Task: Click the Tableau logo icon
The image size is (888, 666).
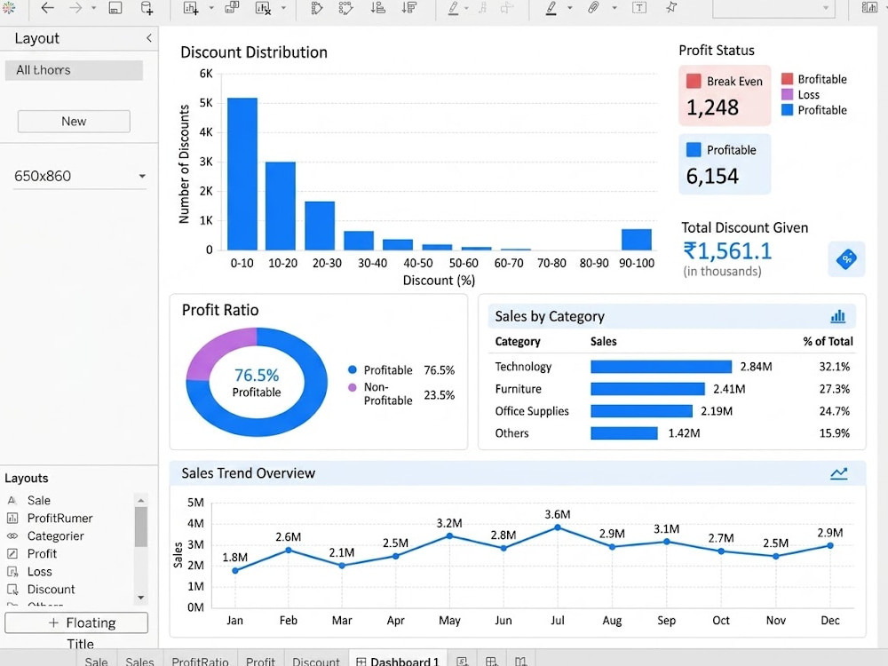Action: pyautogui.click(x=8, y=7)
